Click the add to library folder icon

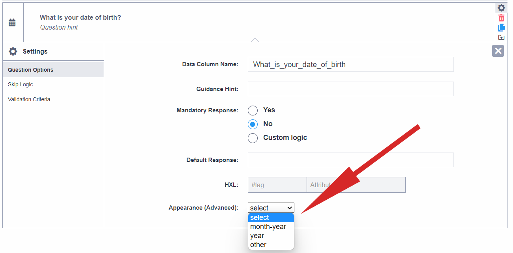pos(501,37)
